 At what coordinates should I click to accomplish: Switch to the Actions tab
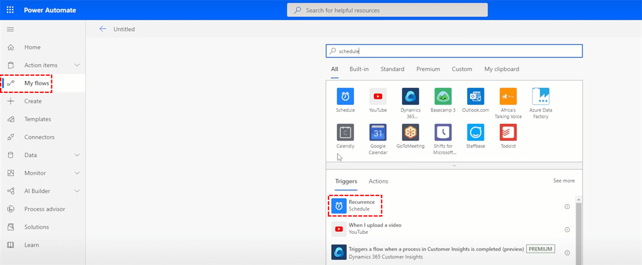[x=378, y=181]
